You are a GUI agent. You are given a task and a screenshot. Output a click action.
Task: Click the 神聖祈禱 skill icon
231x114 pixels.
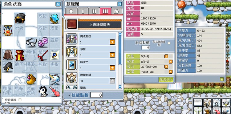(72, 77)
